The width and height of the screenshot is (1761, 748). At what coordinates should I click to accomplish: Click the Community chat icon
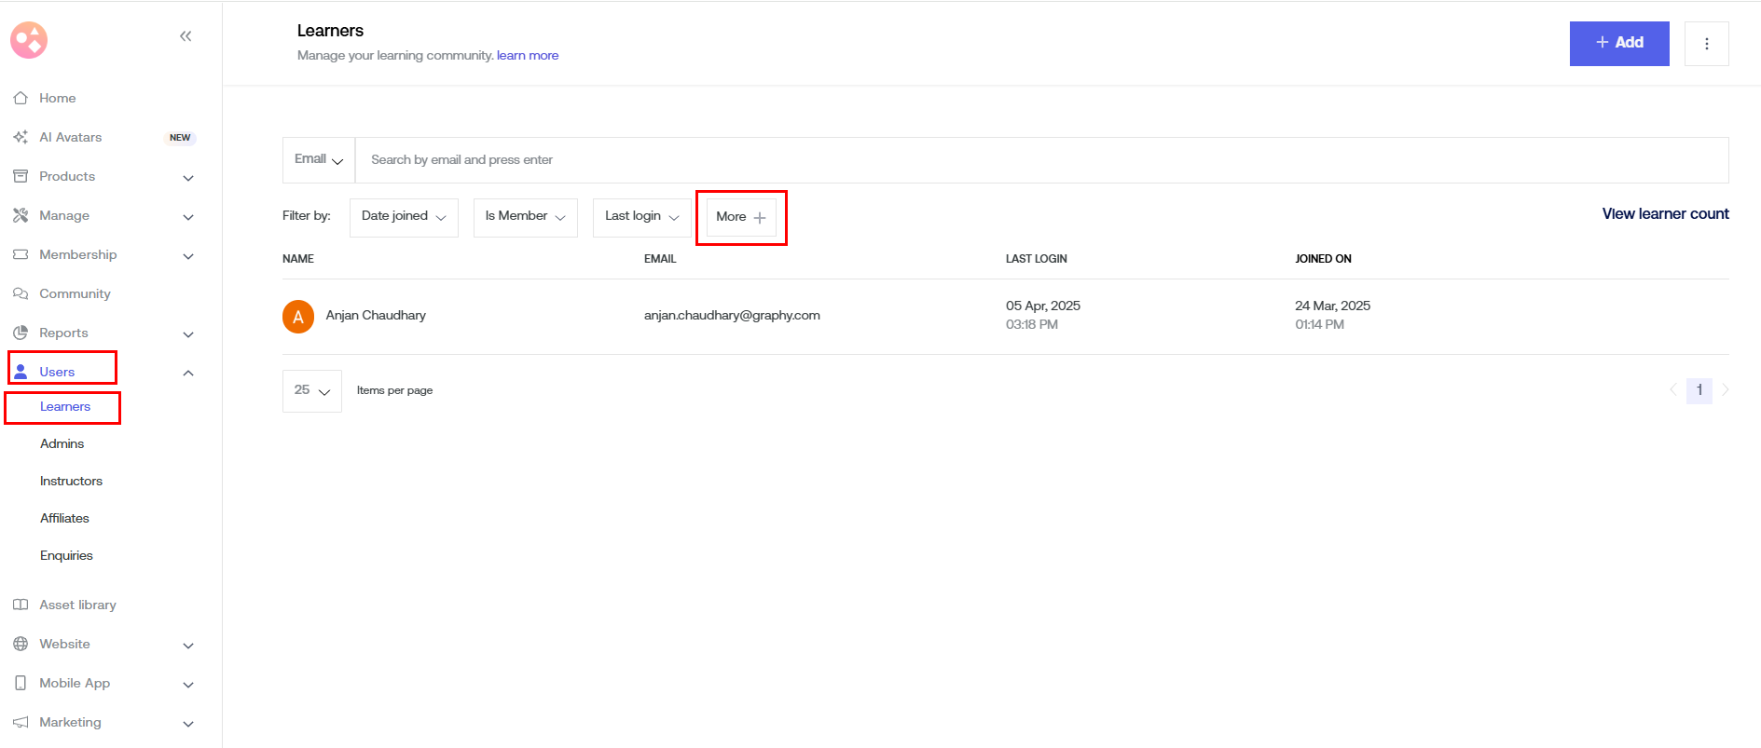point(21,293)
